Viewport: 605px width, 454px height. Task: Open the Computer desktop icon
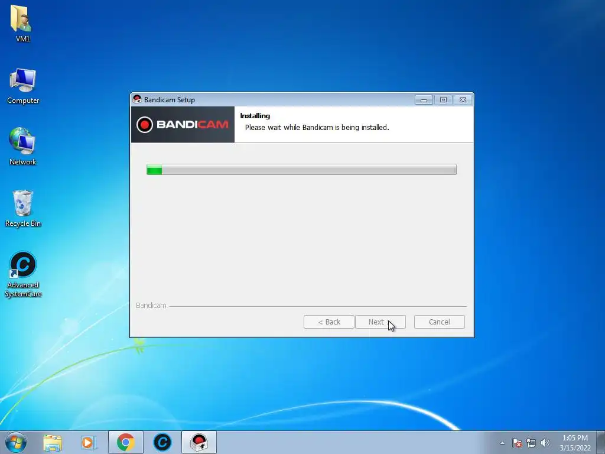(23, 86)
